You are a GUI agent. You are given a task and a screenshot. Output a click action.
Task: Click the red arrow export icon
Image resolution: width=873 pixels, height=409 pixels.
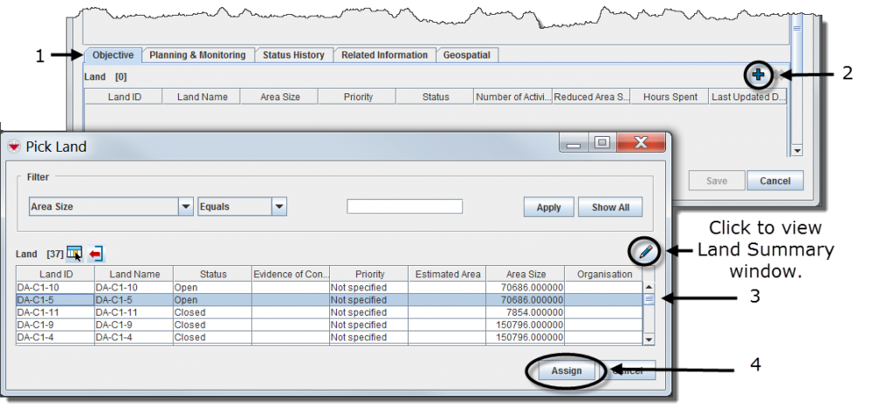(95, 254)
